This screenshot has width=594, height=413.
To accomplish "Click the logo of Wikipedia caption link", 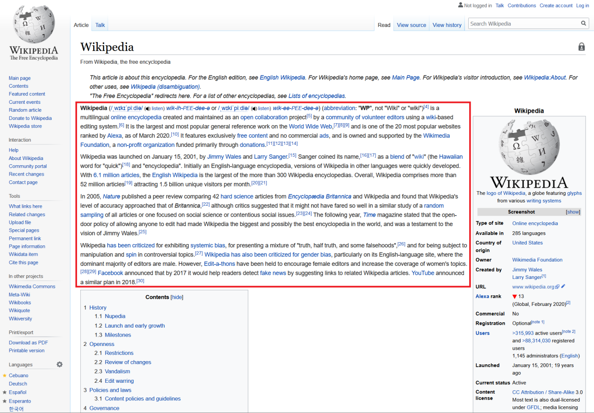I will click(x=506, y=193).
